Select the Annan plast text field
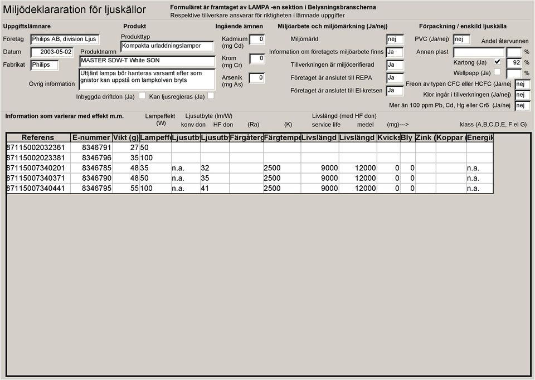 coord(479,52)
